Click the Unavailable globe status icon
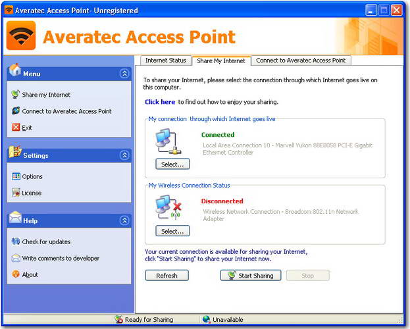This screenshot has width=410, height=329. coord(206,319)
